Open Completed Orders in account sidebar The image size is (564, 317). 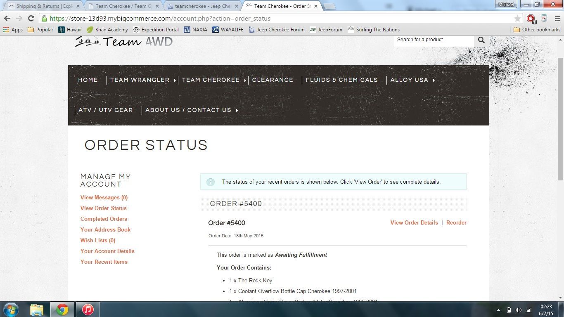tap(104, 219)
